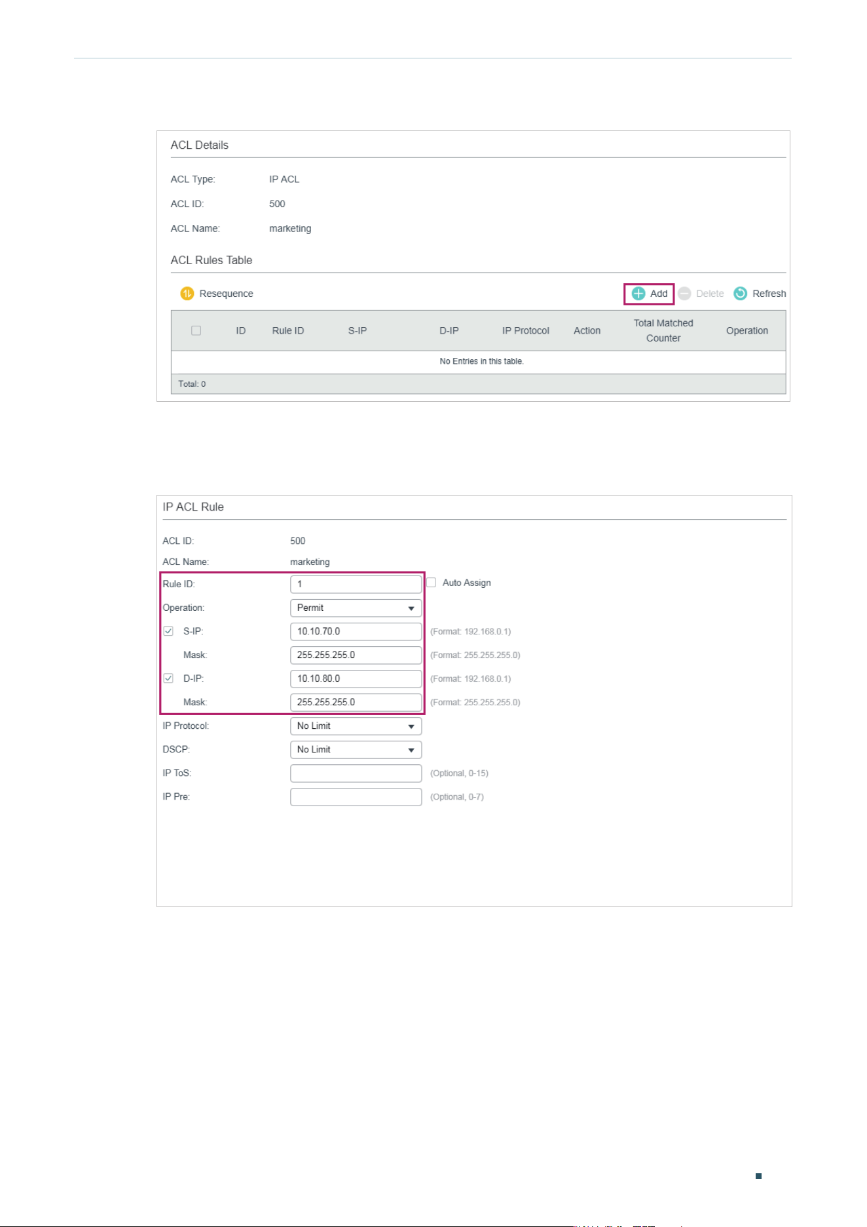
Task: Click the 'IP ACL' type value
Action: pyautogui.click(x=284, y=179)
